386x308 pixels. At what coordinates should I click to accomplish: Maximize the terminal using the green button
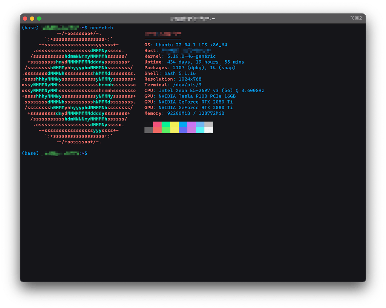pyautogui.click(x=39, y=18)
